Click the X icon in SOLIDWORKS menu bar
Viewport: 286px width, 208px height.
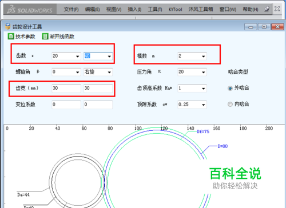tap(277, 9)
